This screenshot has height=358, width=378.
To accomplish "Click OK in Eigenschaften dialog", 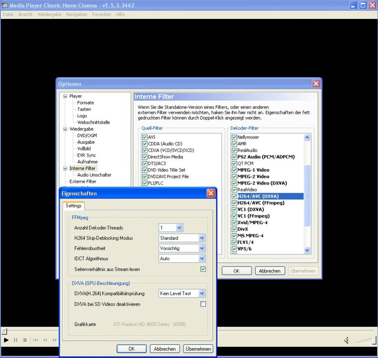I will tap(132, 349).
